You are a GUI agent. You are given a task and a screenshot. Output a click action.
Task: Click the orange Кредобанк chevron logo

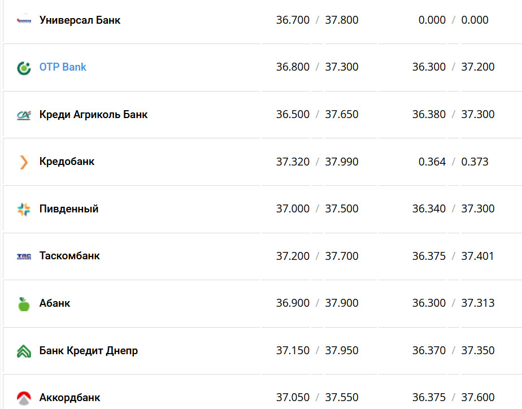pyautogui.click(x=24, y=162)
